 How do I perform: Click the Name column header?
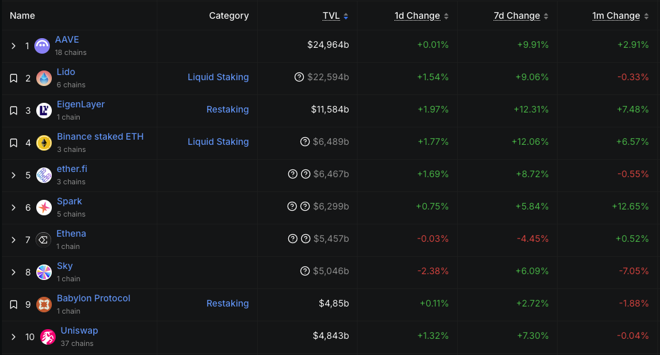point(22,16)
